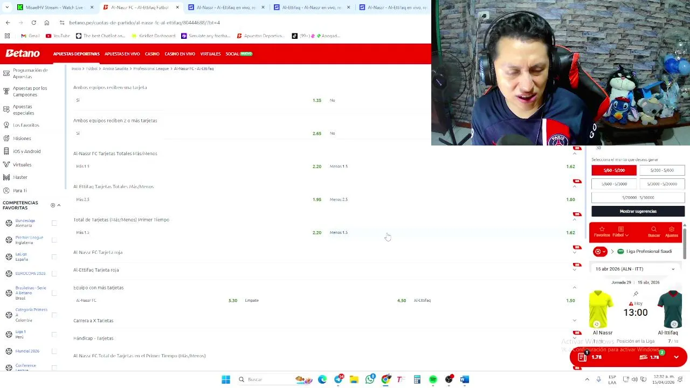
Task: Check Brasileirao Serie A favorite checkbox
Action: click(x=54, y=293)
